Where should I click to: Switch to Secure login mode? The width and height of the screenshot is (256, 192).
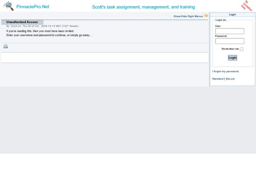pos(230,79)
